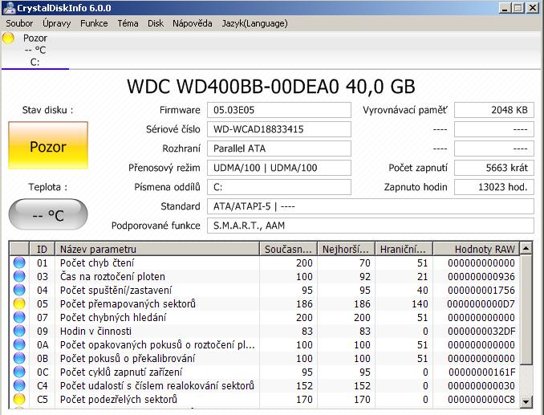
Task: Select row Počet podezřelých sektorů
Action: (x=265, y=399)
